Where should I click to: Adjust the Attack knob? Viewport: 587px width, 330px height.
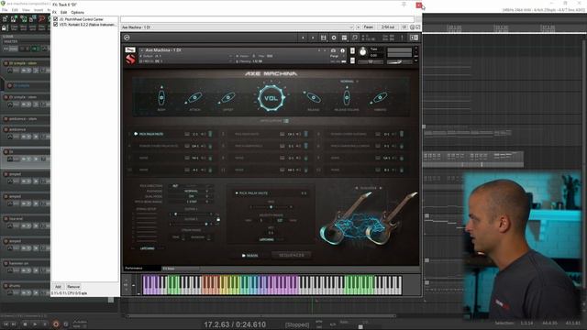coord(194,98)
